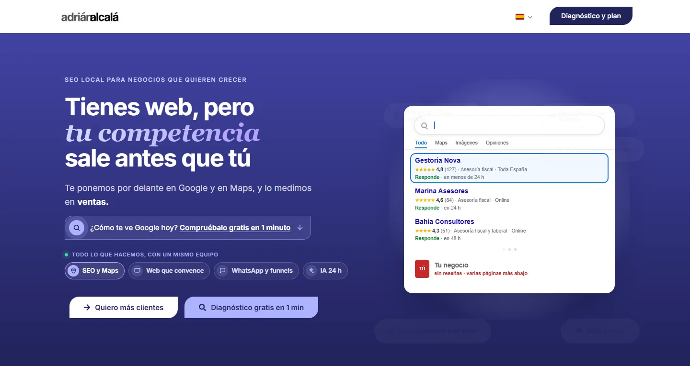Click the Tu negocio label

click(451, 265)
